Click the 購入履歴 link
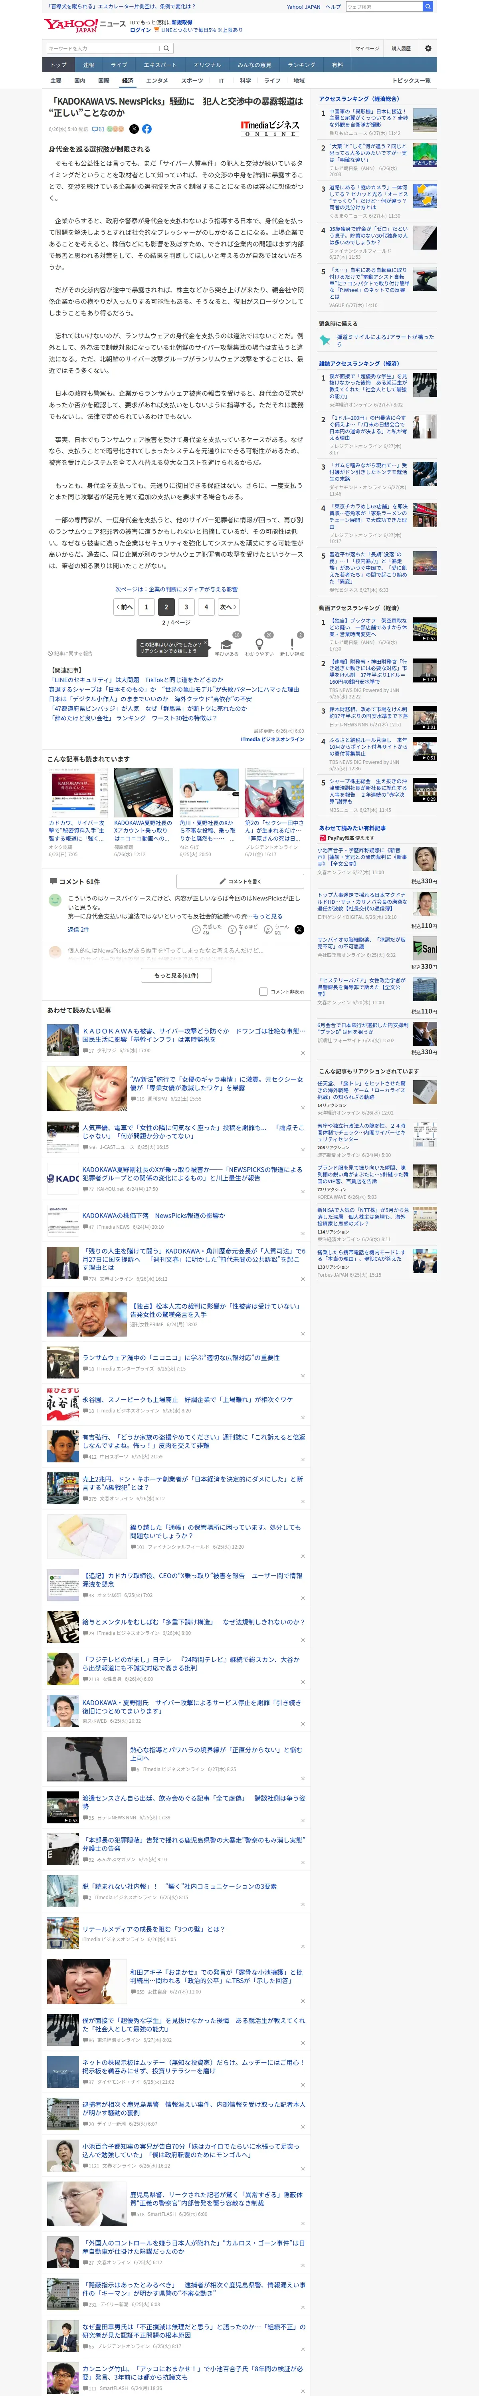The height and width of the screenshot is (2396, 479). pyautogui.click(x=401, y=48)
